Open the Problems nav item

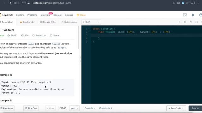tap(32, 15)
